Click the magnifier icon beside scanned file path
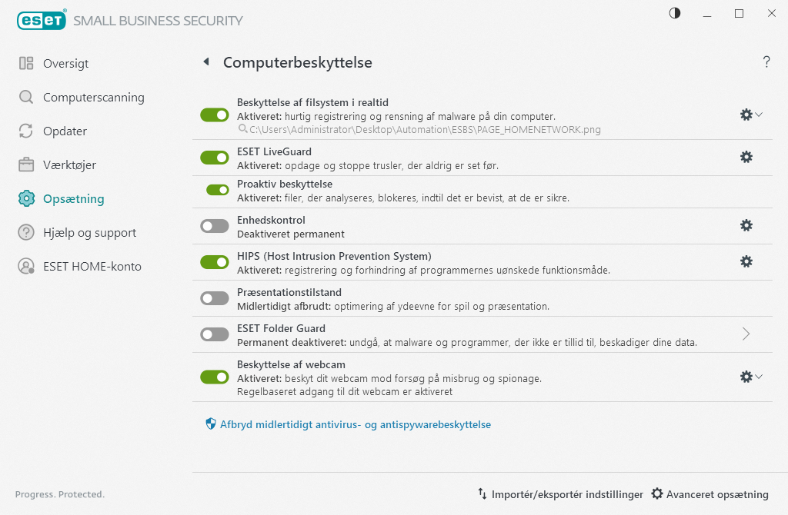This screenshot has width=788, height=515. (x=242, y=130)
